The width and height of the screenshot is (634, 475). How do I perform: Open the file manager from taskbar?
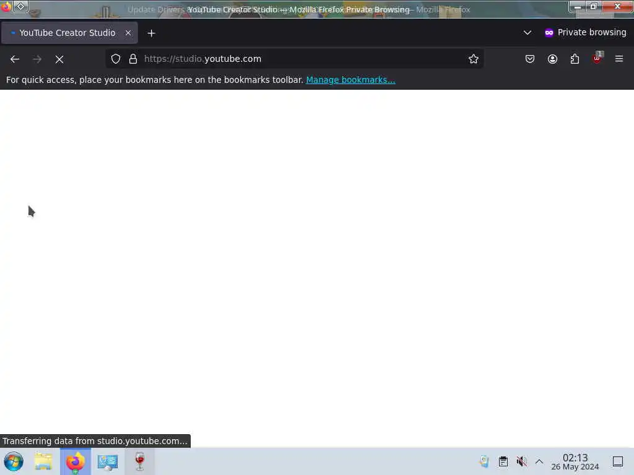[x=43, y=461]
